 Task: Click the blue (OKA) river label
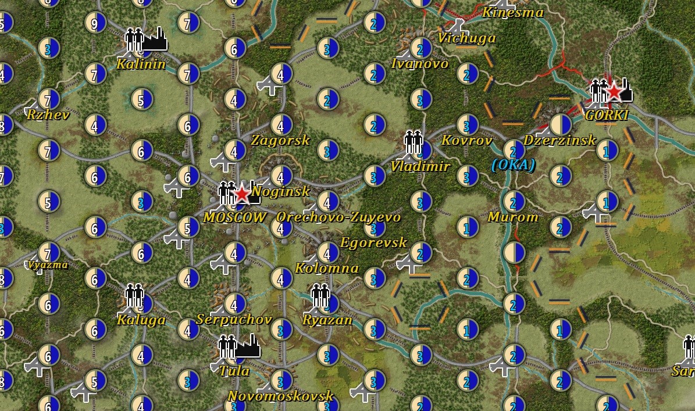point(514,165)
